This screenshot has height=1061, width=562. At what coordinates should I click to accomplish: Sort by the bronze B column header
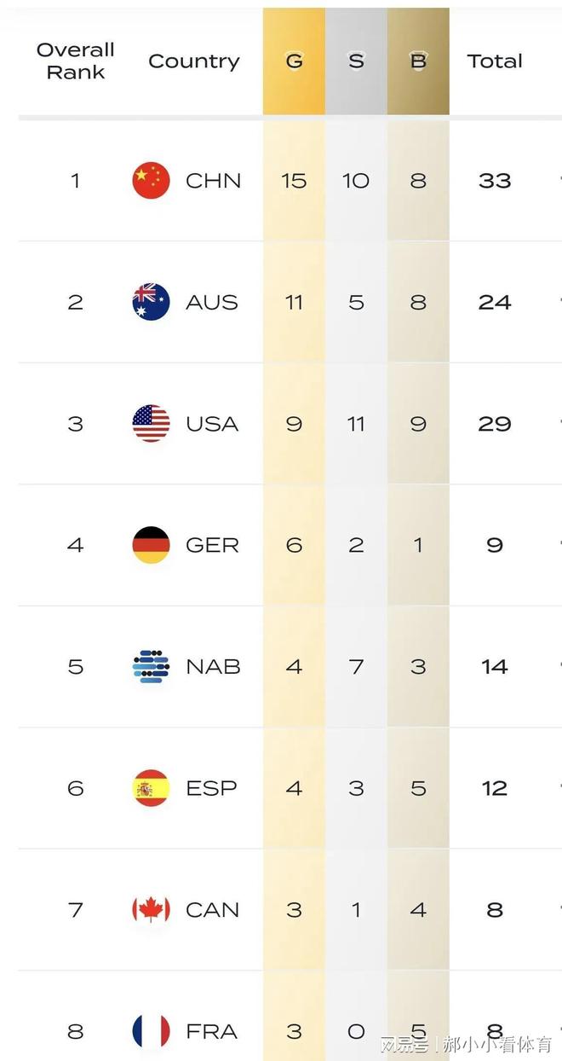point(418,61)
